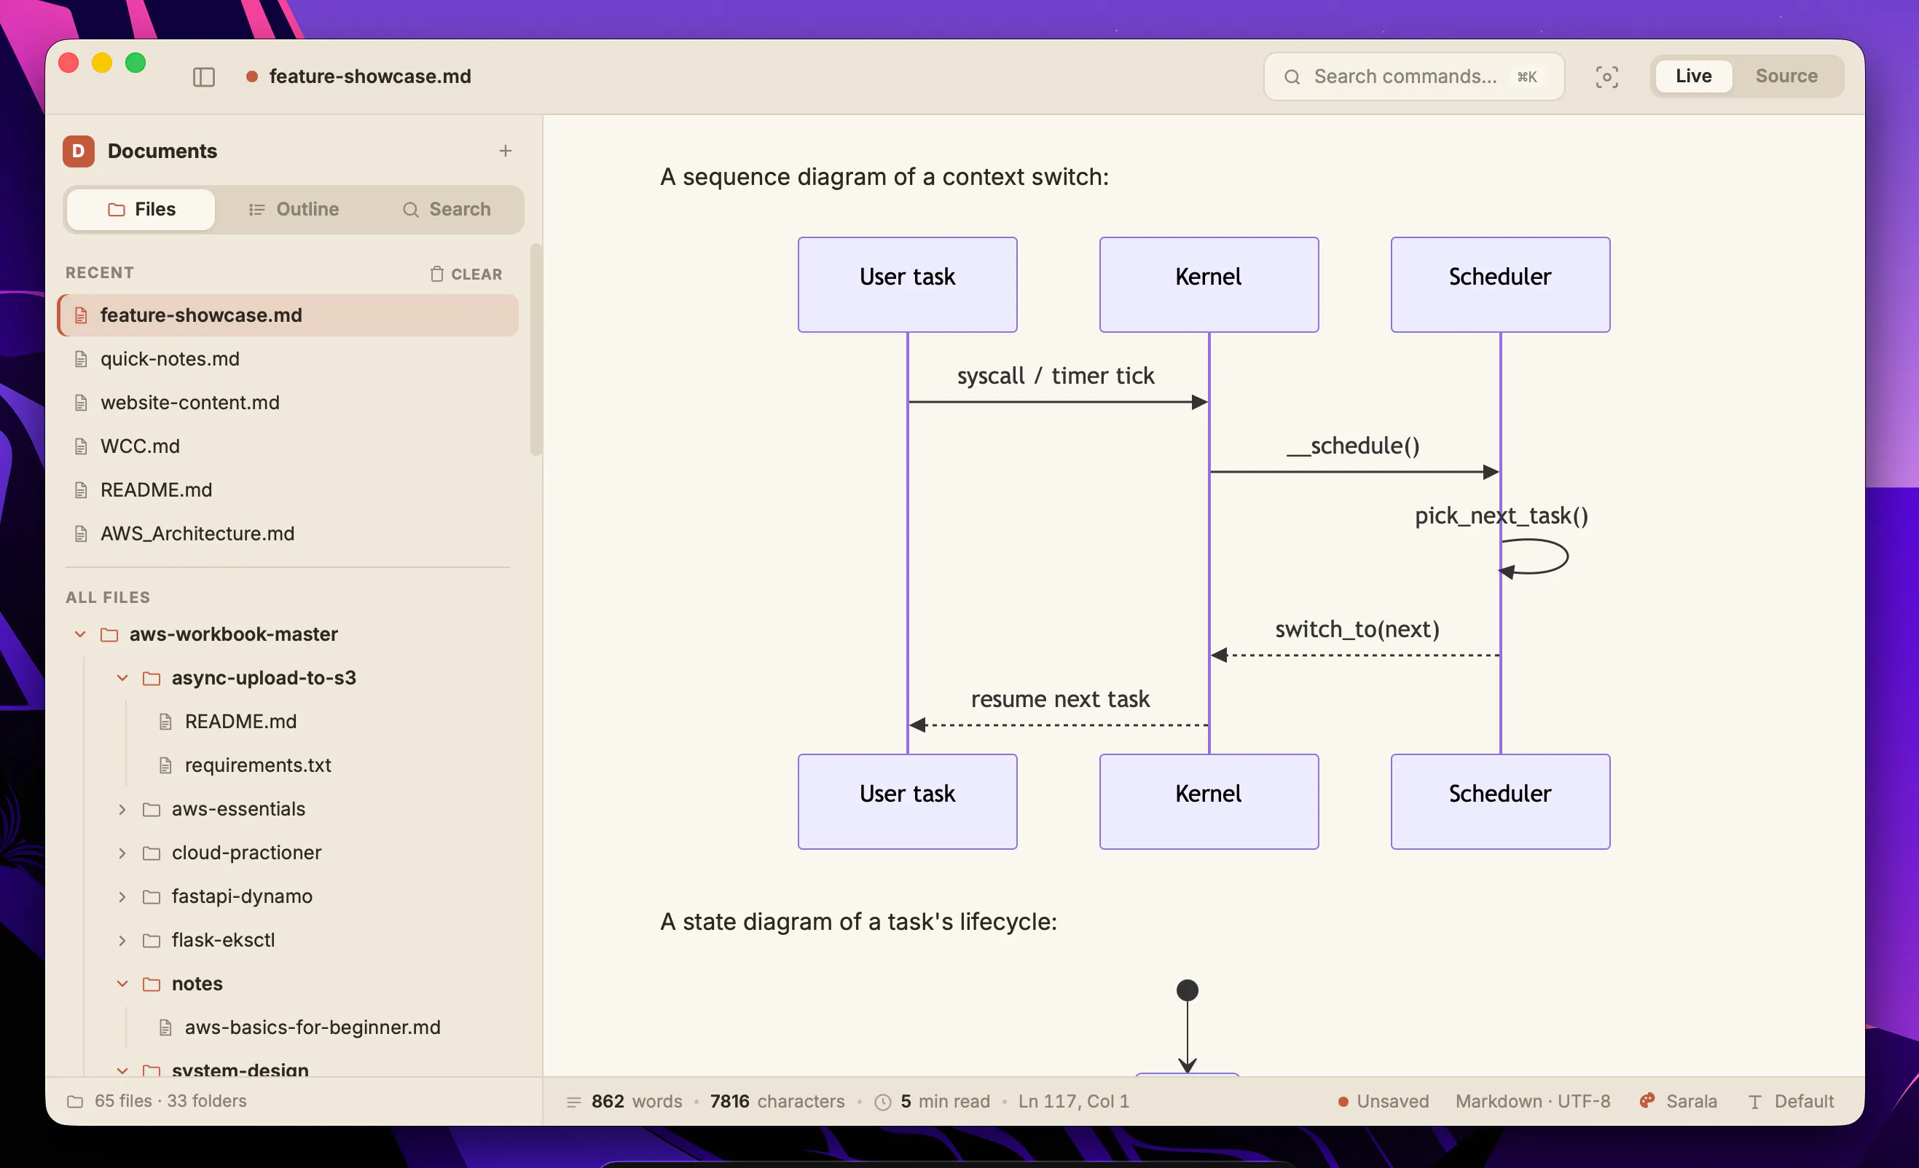Click the file icon of website-content.md
Image resolution: width=1919 pixels, height=1168 pixels.
(x=81, y=403)
